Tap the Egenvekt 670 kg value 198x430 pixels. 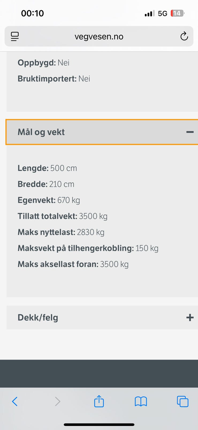tap(68, 200)
